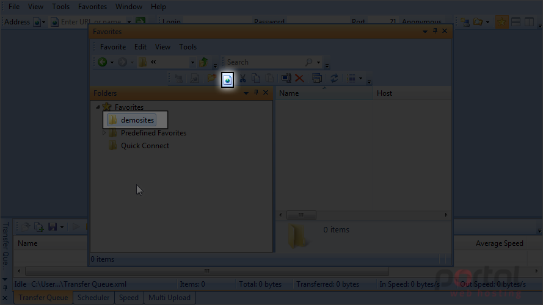Open the Edit menu in Favorites window
The width and height of the screenshot is (543, 305).
140,47
